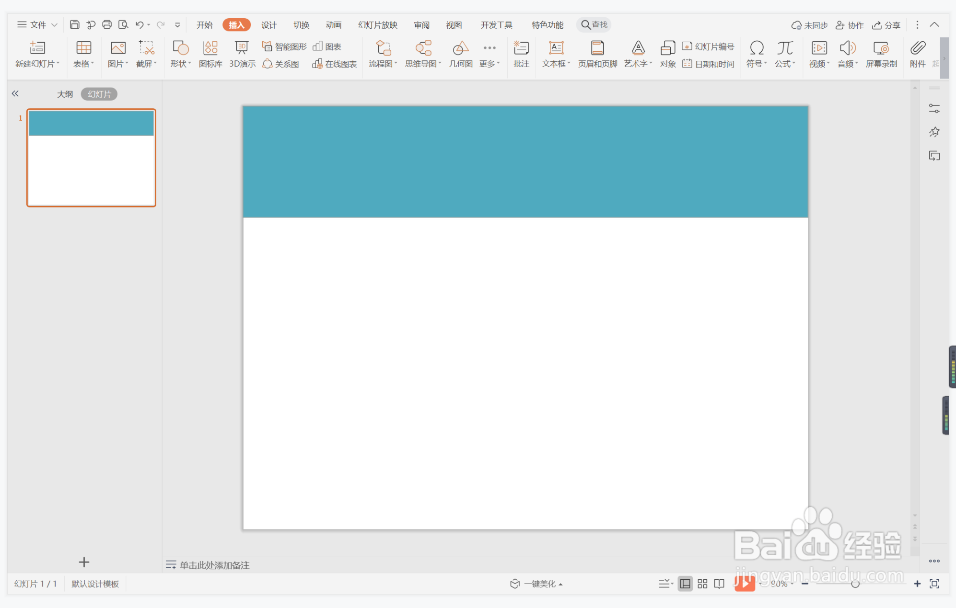Add a new slide with plus button
Screen dimensions: 956x608
coord(84,562)
